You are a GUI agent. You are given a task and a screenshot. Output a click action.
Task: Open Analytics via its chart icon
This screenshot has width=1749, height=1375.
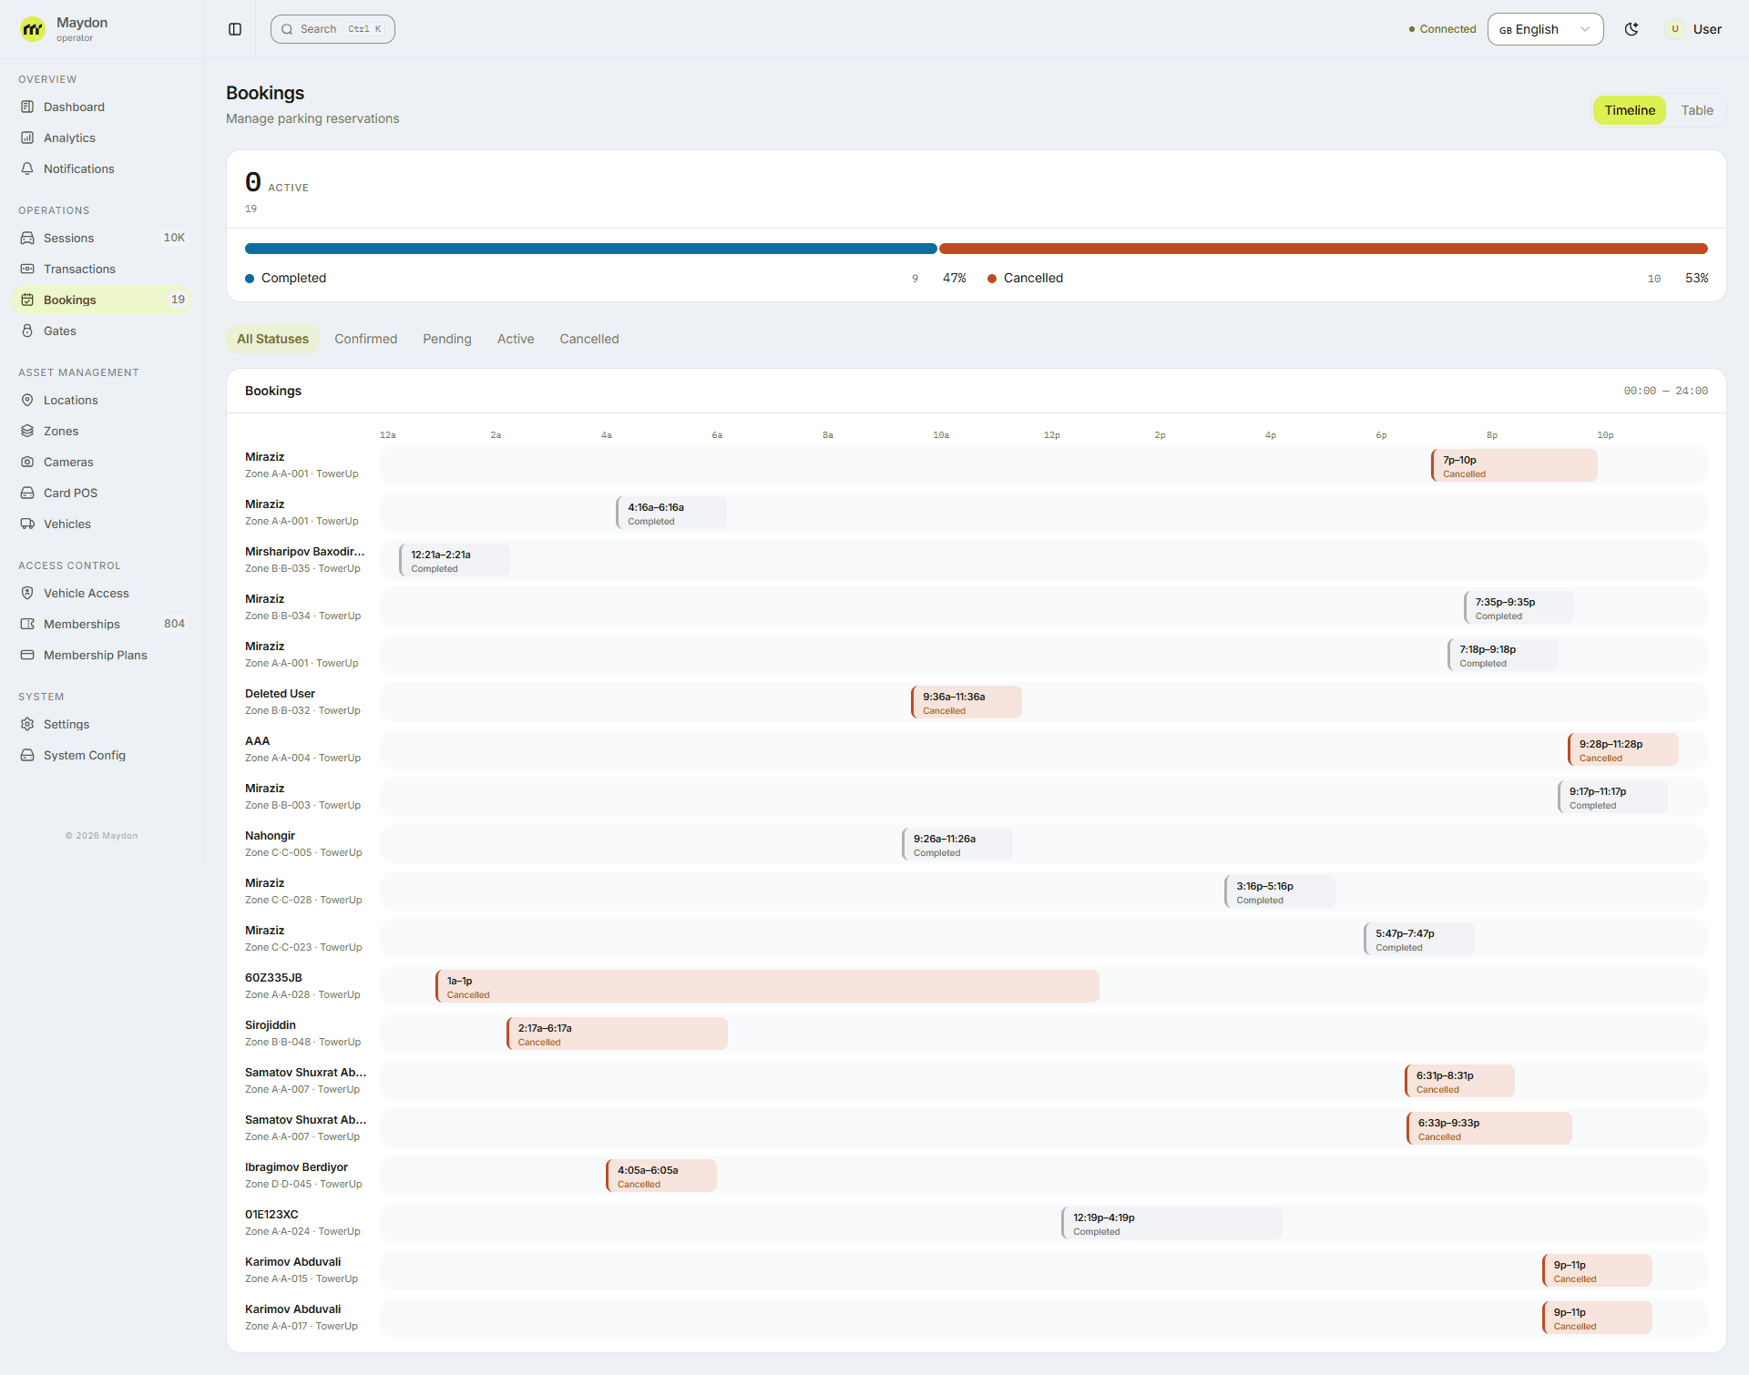coord(27,137)
